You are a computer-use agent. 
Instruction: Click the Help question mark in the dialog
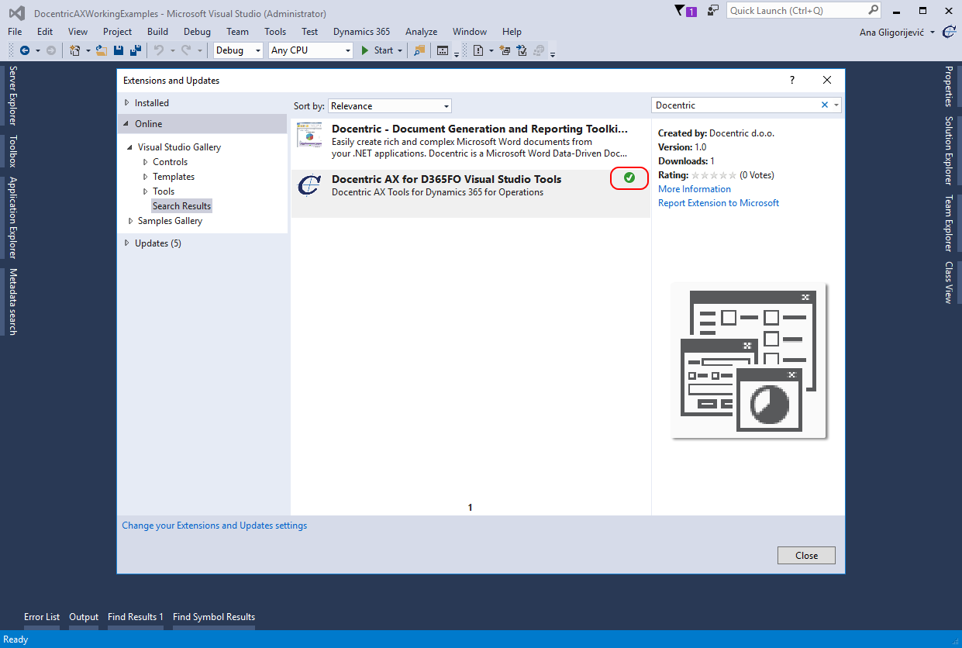[x=791, y=80]
